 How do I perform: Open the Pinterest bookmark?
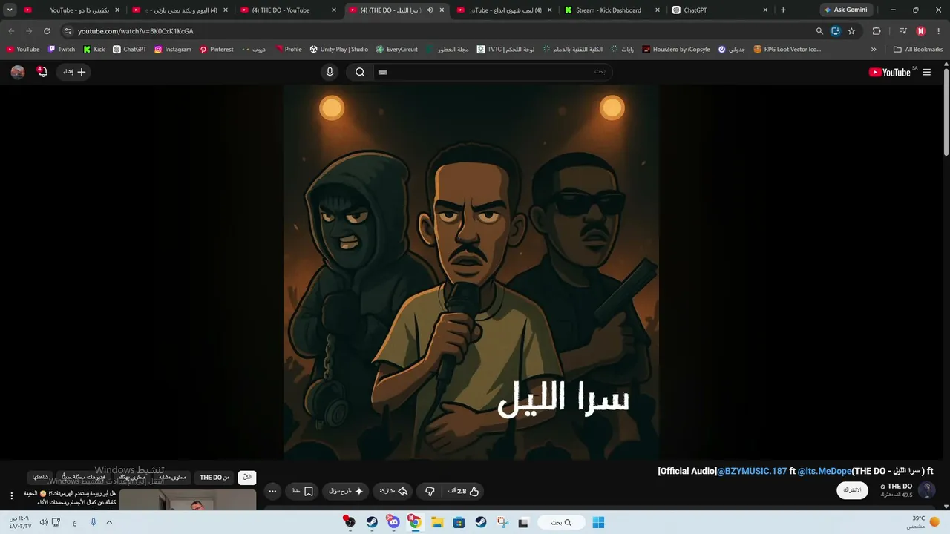(x=217, y=50)
